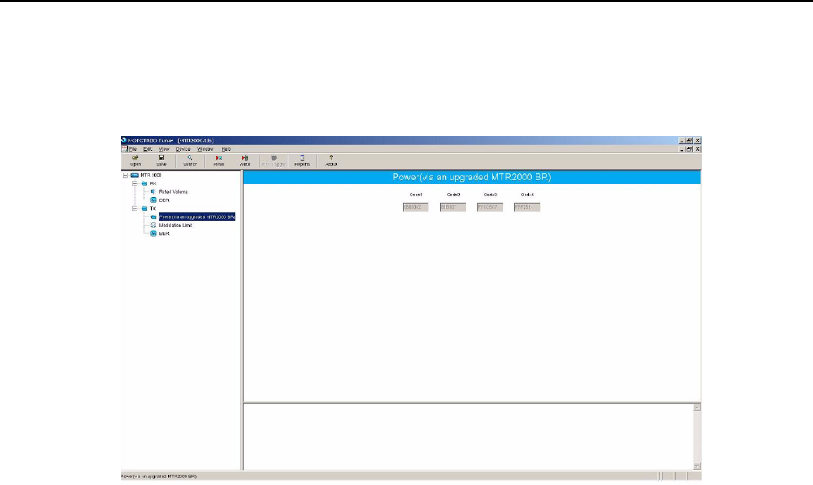This screenshot has height=485, width=813.
Task: Collapse the TX tree branch
Action: (135, 209)
